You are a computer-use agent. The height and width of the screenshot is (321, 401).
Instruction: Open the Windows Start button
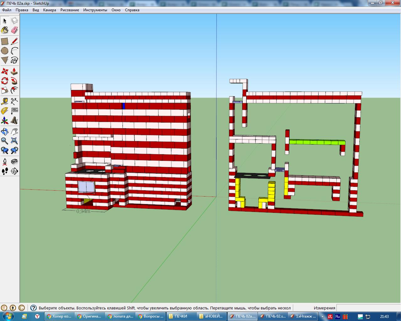click(9, 316)
